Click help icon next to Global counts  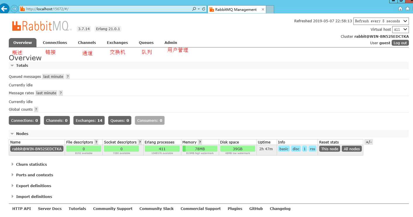(x=36, y=109)
